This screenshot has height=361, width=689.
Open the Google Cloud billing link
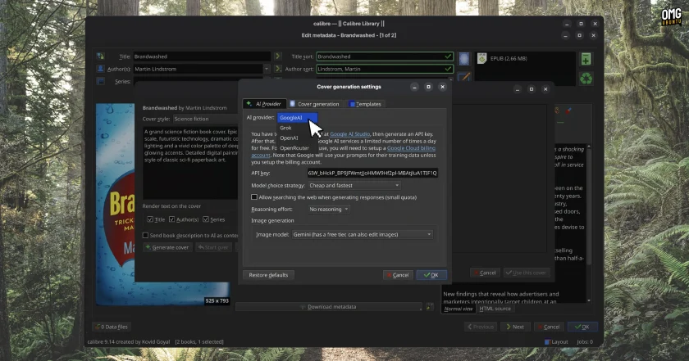(x=411, y=148)
